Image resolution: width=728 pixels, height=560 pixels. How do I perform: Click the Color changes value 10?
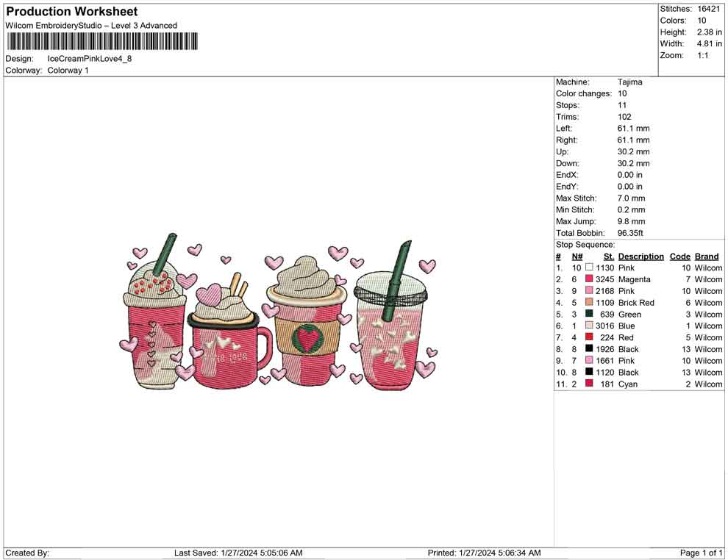[x=621, y=94]
